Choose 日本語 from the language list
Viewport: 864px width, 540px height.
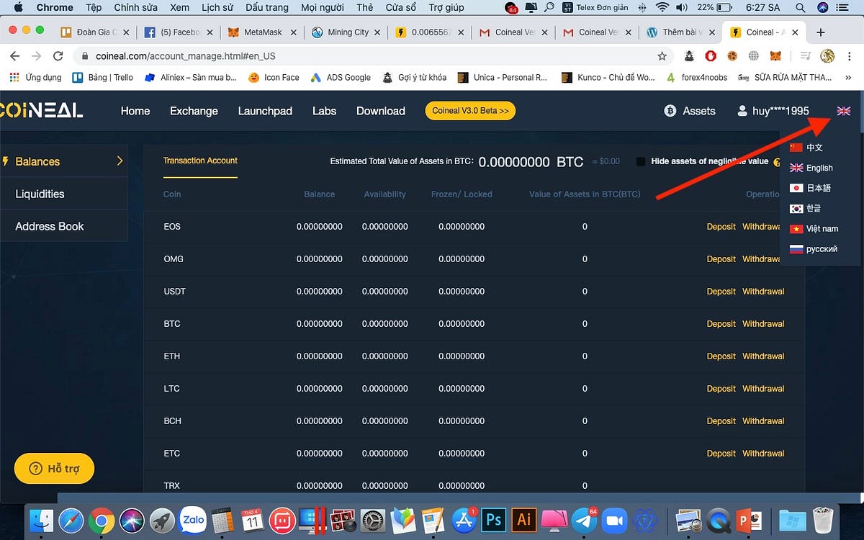click(810, 188)
